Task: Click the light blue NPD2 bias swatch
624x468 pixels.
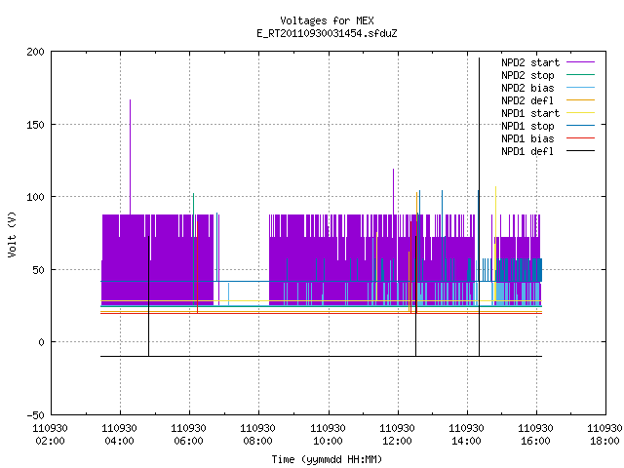Action: 580,87
